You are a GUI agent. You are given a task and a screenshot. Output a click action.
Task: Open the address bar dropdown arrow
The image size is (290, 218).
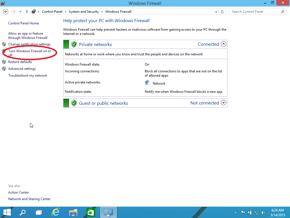click(x=216, y=12)
